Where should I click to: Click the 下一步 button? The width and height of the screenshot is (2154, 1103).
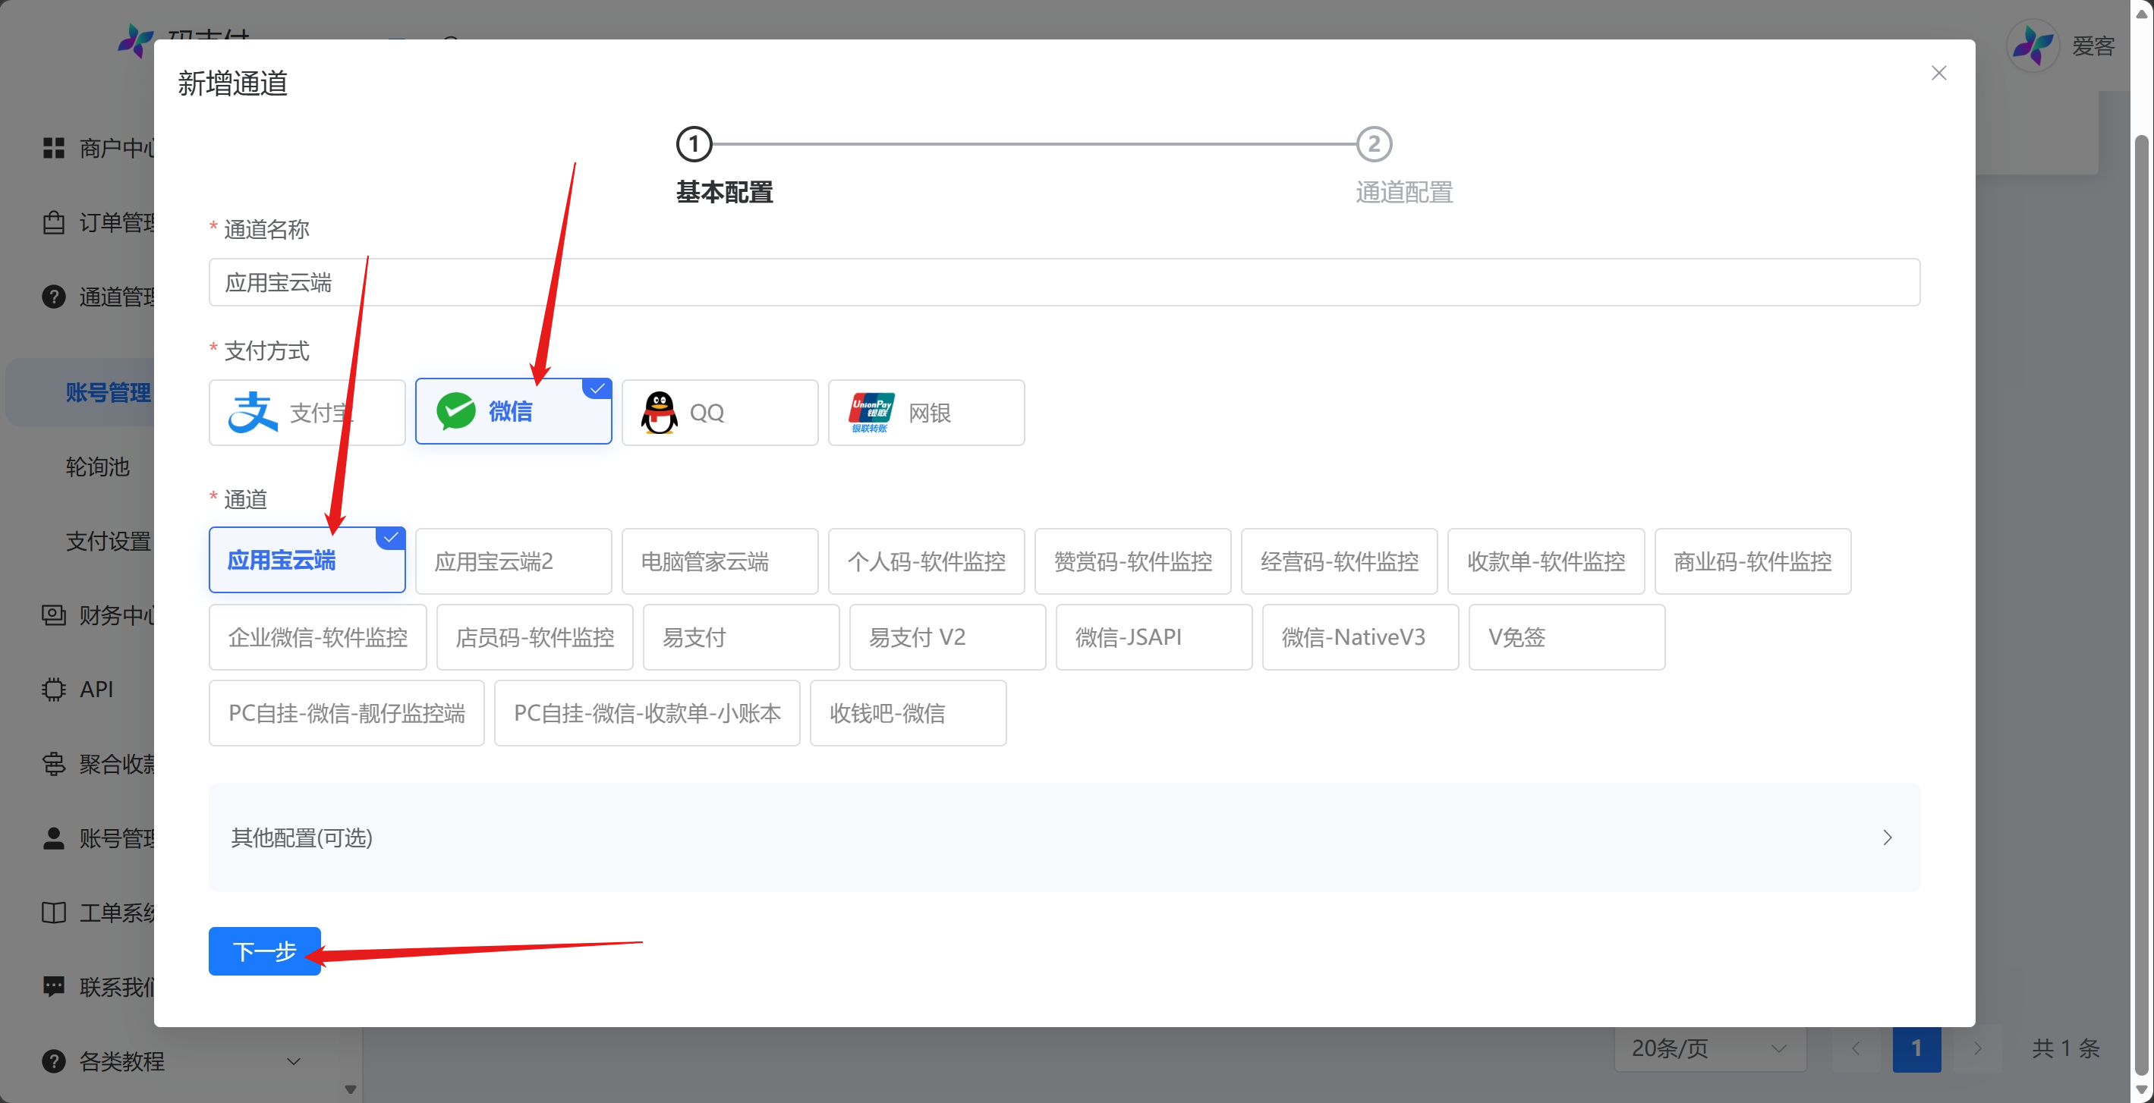tap(264, 951)
